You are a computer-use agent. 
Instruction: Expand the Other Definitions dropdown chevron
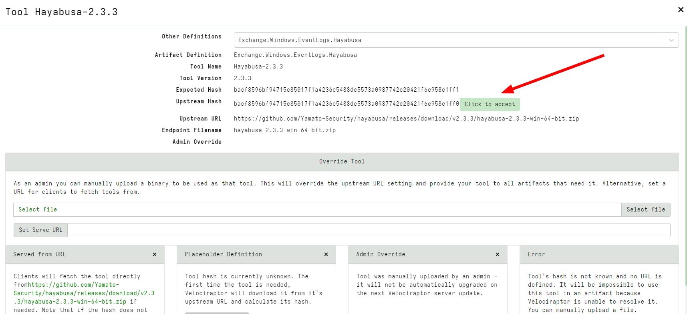pyautogui.click(x=671, y=40)
